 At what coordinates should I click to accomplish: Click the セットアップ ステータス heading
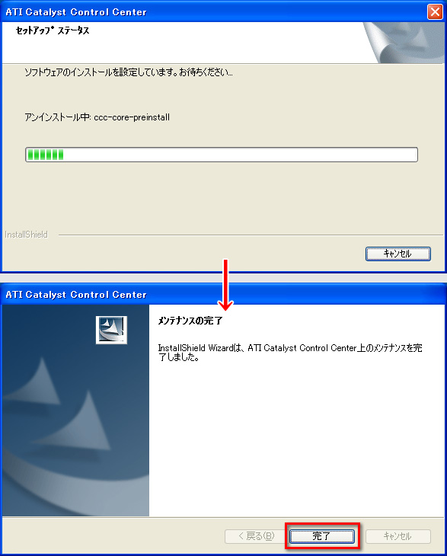click(x=53, y=30)
